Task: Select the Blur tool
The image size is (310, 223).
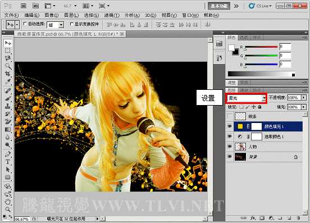Action: pyautogui.click(x=8, y=137)
